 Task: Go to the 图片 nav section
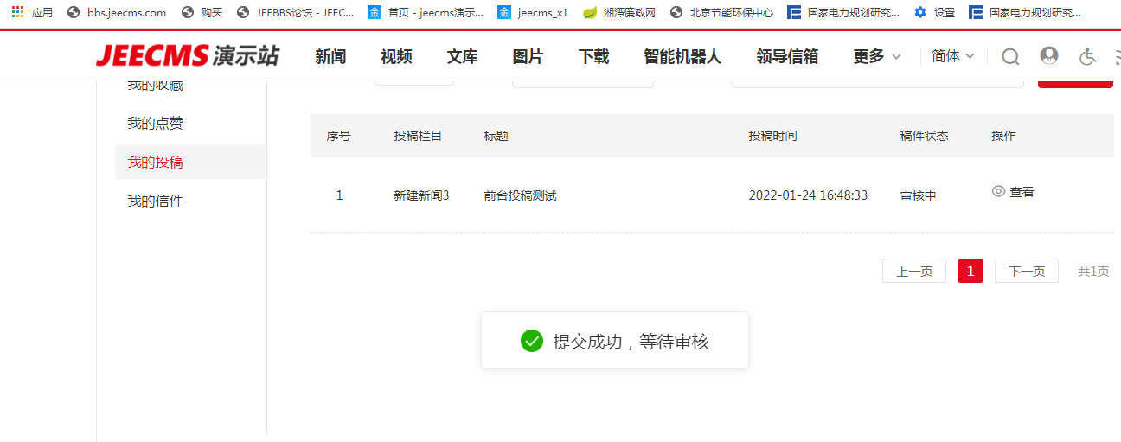pos(528,56)
